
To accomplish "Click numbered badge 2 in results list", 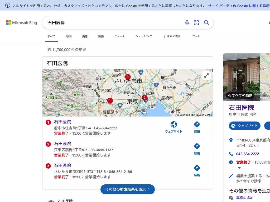I will coord(48,144).
